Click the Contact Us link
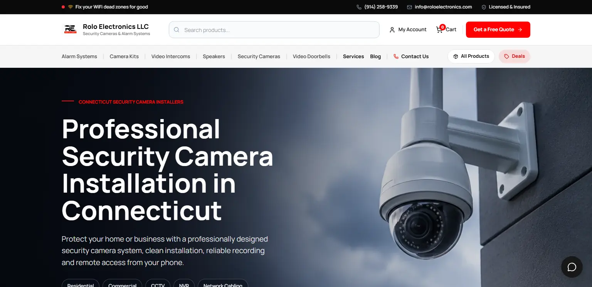Image resolution: width=592 pixels, height=287 pixels. tap(411, 56)
